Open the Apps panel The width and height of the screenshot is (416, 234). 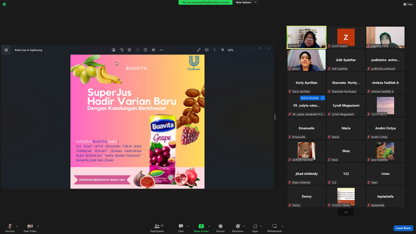pos(255,227)
